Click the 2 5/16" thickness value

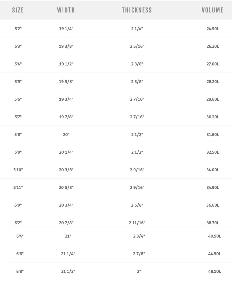point(137,46)
